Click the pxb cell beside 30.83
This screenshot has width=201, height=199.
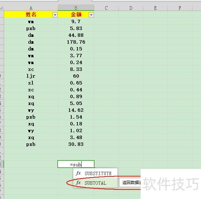(31, 144)
